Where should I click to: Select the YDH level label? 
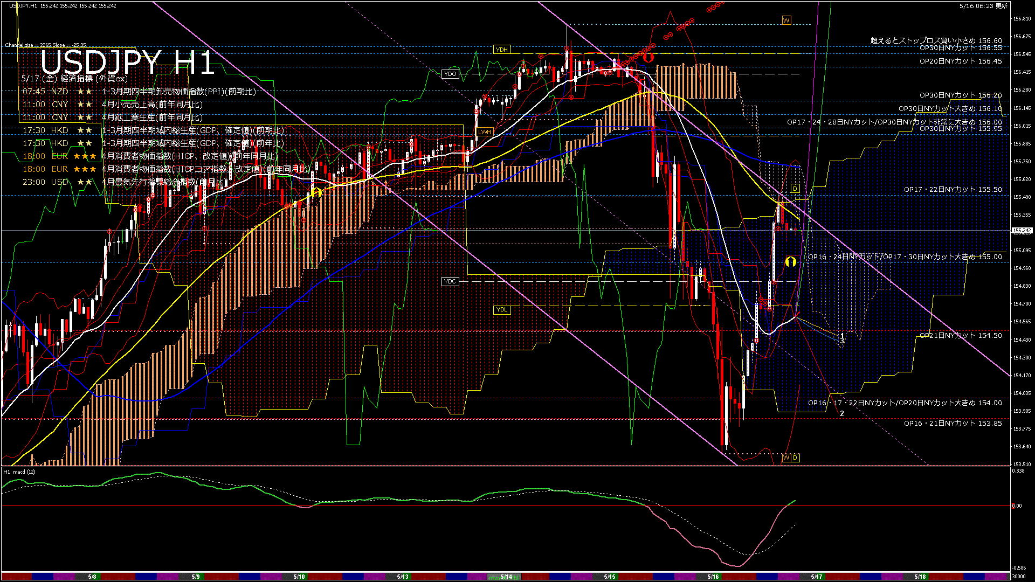[x=502, y=50]
